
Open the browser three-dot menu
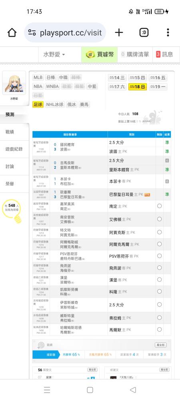pyautogui.click(x=168, y=32)
